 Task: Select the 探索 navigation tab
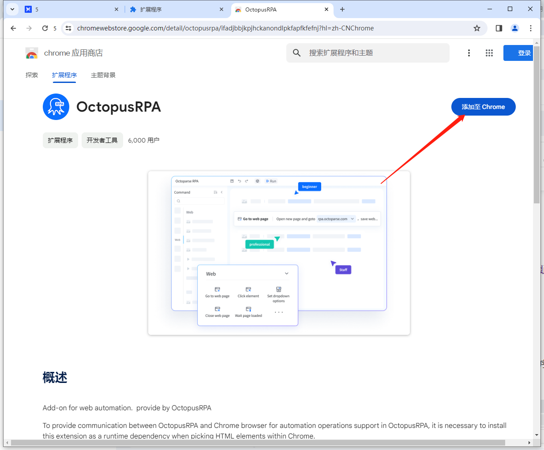click(x=32, y=75)
